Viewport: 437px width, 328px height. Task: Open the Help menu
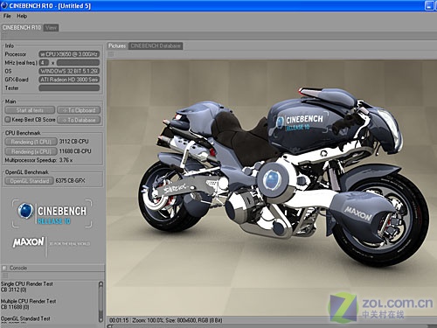click(22, 16)
